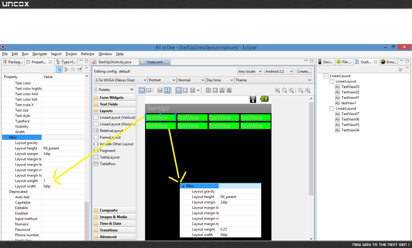Screen dimensions: 412x248
Task: Switch to Type Hierarchy tab
Action: tap(66, 62)
